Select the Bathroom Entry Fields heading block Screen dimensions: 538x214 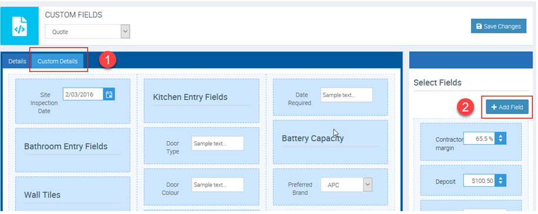tap(73, 151)
